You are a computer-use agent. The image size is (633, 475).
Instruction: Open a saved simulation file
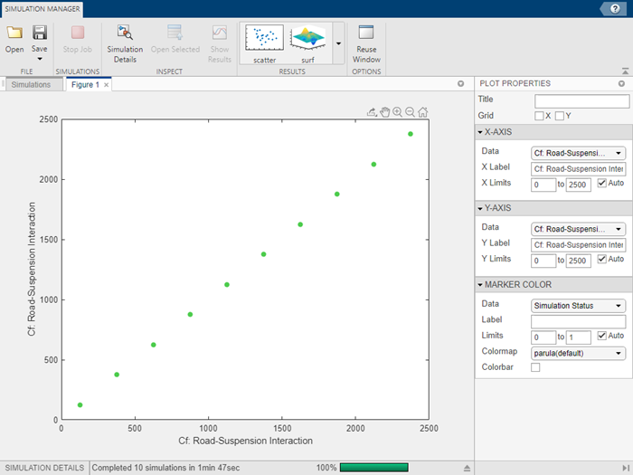[x=14, y=39]
